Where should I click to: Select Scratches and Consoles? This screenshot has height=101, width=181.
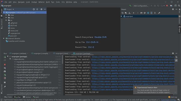[x=15, y=41]
